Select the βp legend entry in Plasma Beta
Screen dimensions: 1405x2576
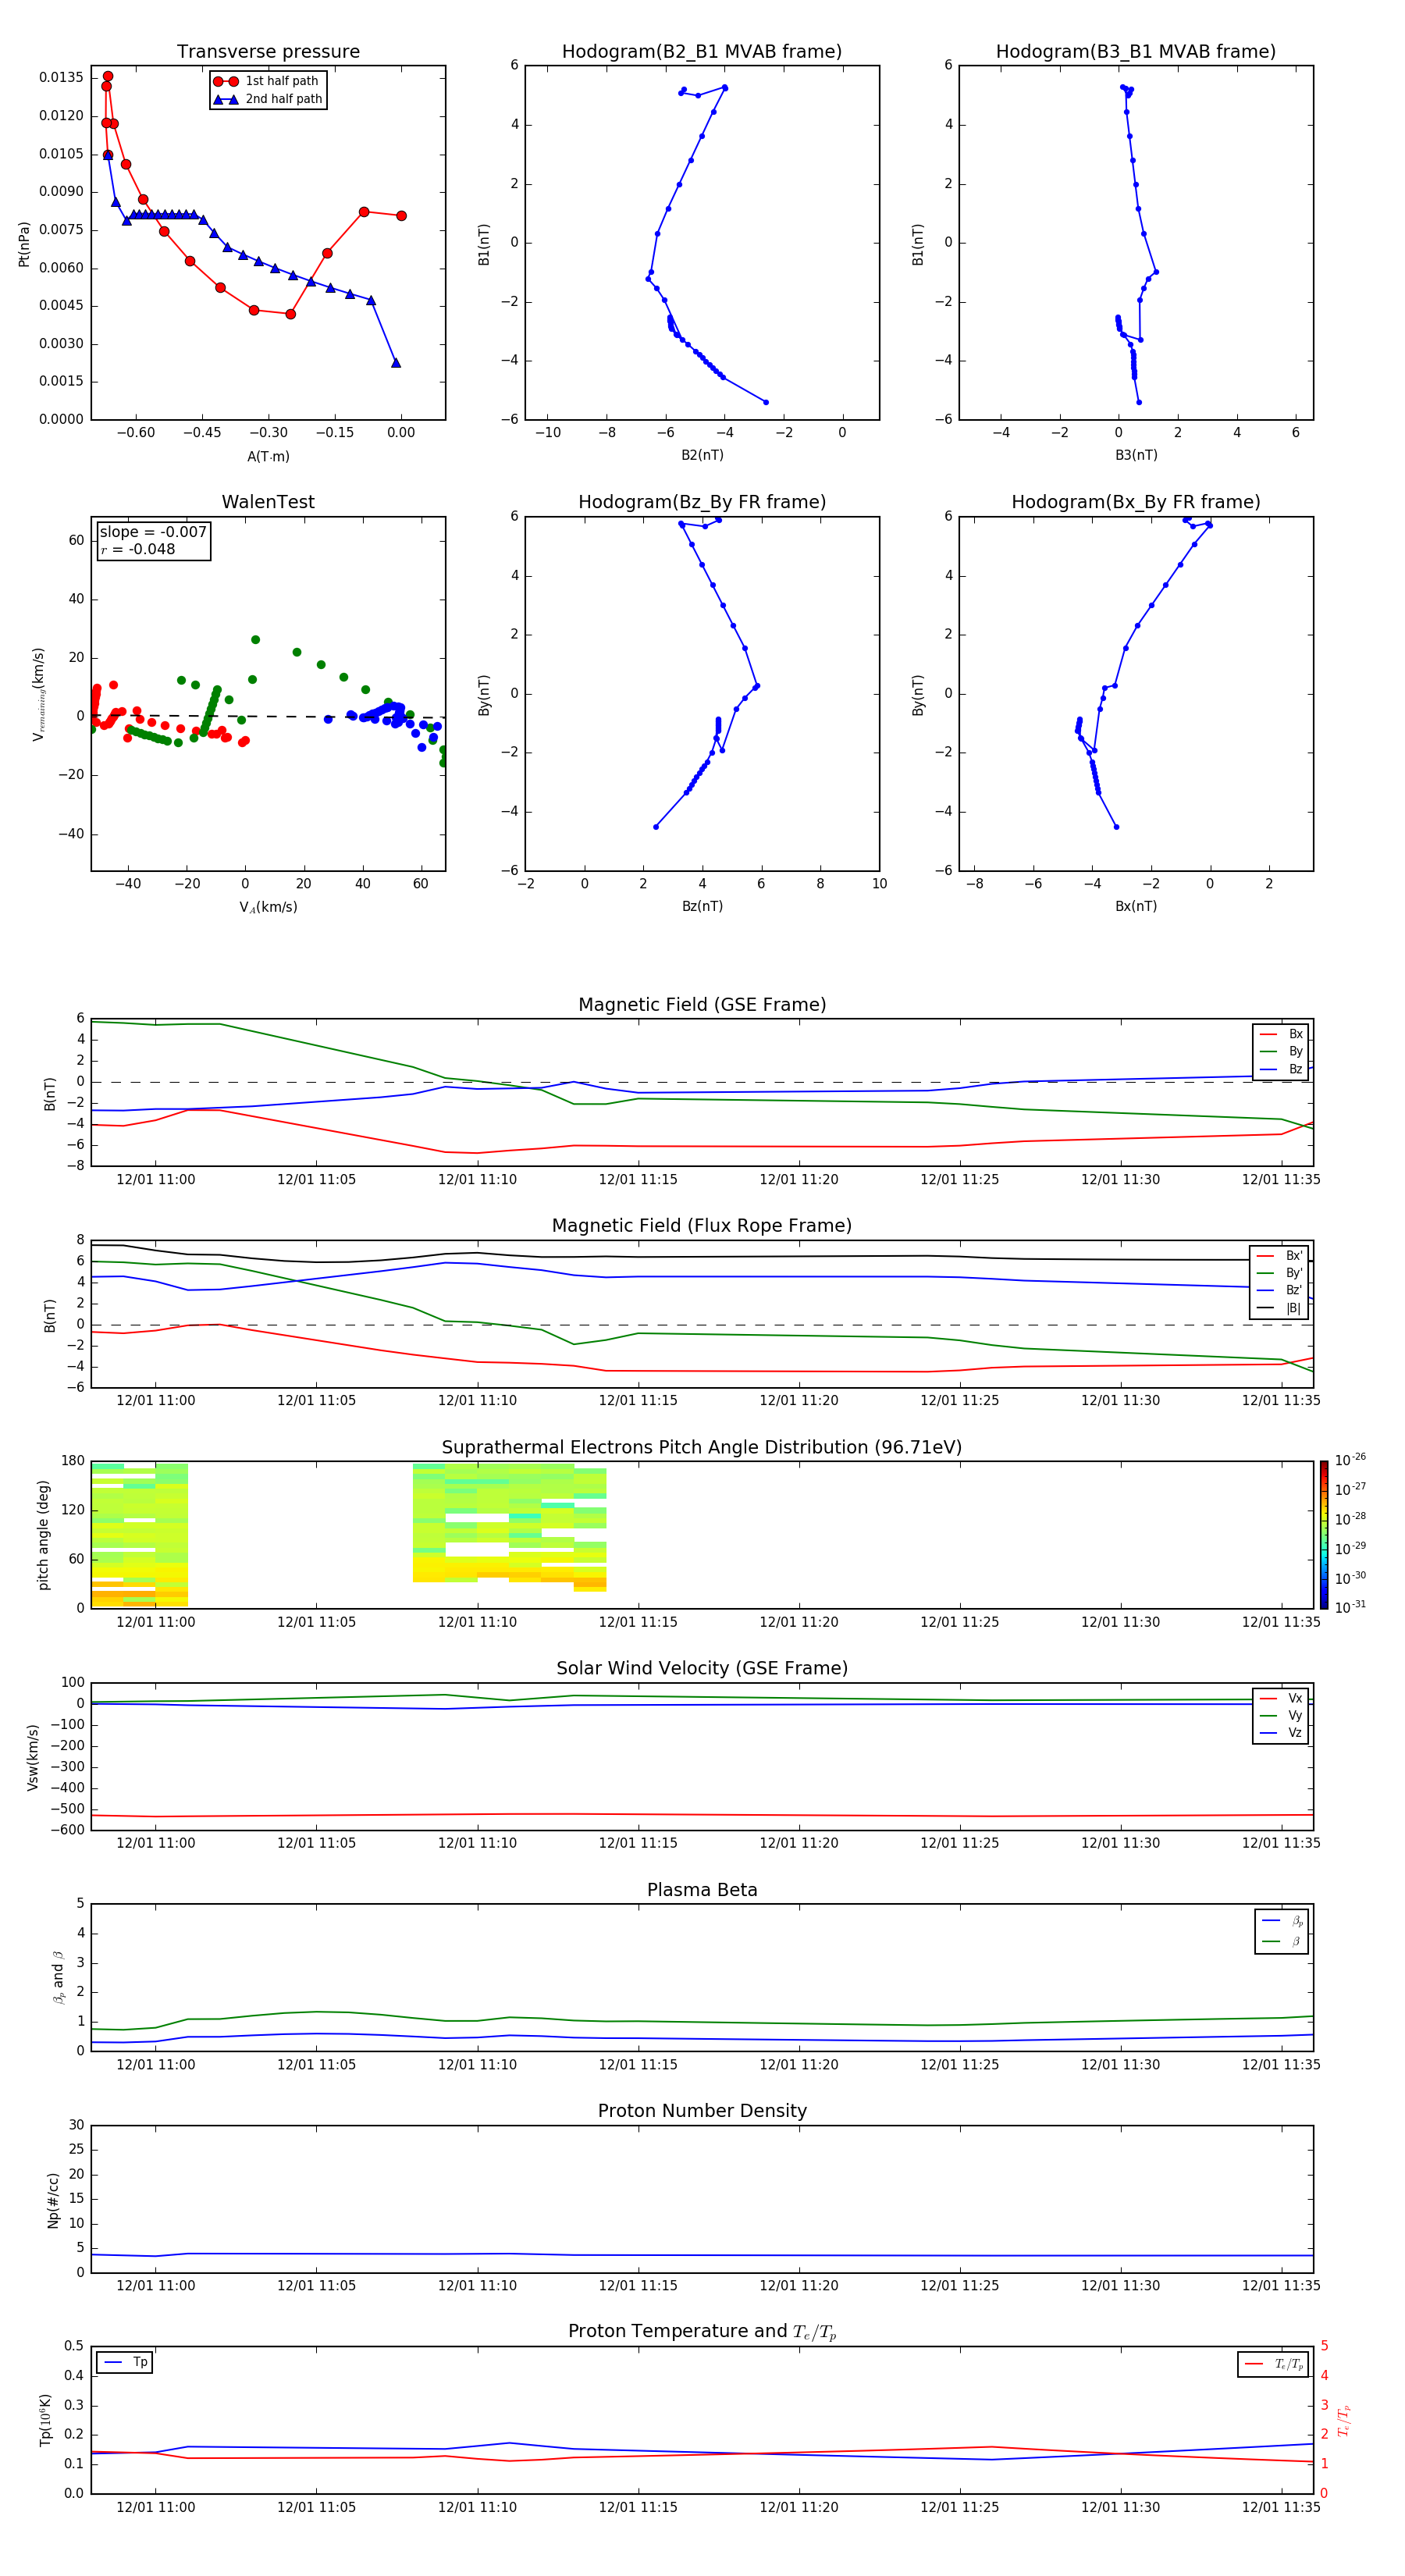(x=1283, y=1921)
